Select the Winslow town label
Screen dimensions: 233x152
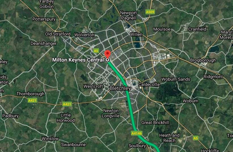click(x=50, y=139)
